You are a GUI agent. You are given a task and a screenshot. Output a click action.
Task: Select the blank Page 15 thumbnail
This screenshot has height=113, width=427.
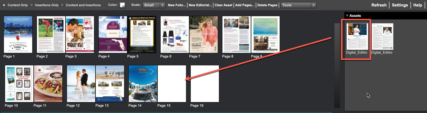coord(172,84)
